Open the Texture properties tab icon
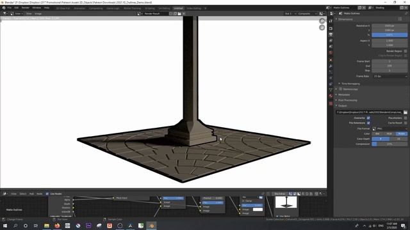Image resolution: width=410 pixels, height=230 pixels. (331, 103)
